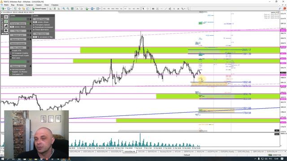The image size is (287, 161).
Task: Click the Max Volume button in Levels
Action: click(41, 34)
